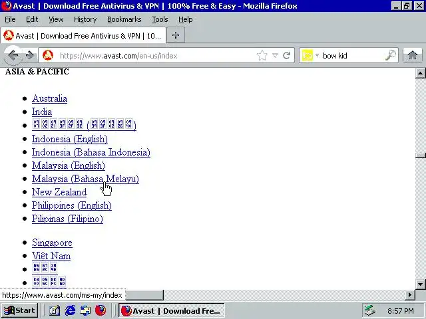Click the vertical scrollbar up arrow
The image size is (426, 319).
coord(420,73)
